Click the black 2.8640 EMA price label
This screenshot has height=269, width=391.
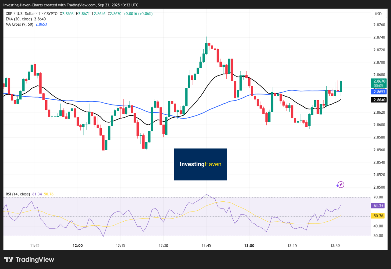tap(378, 100)
